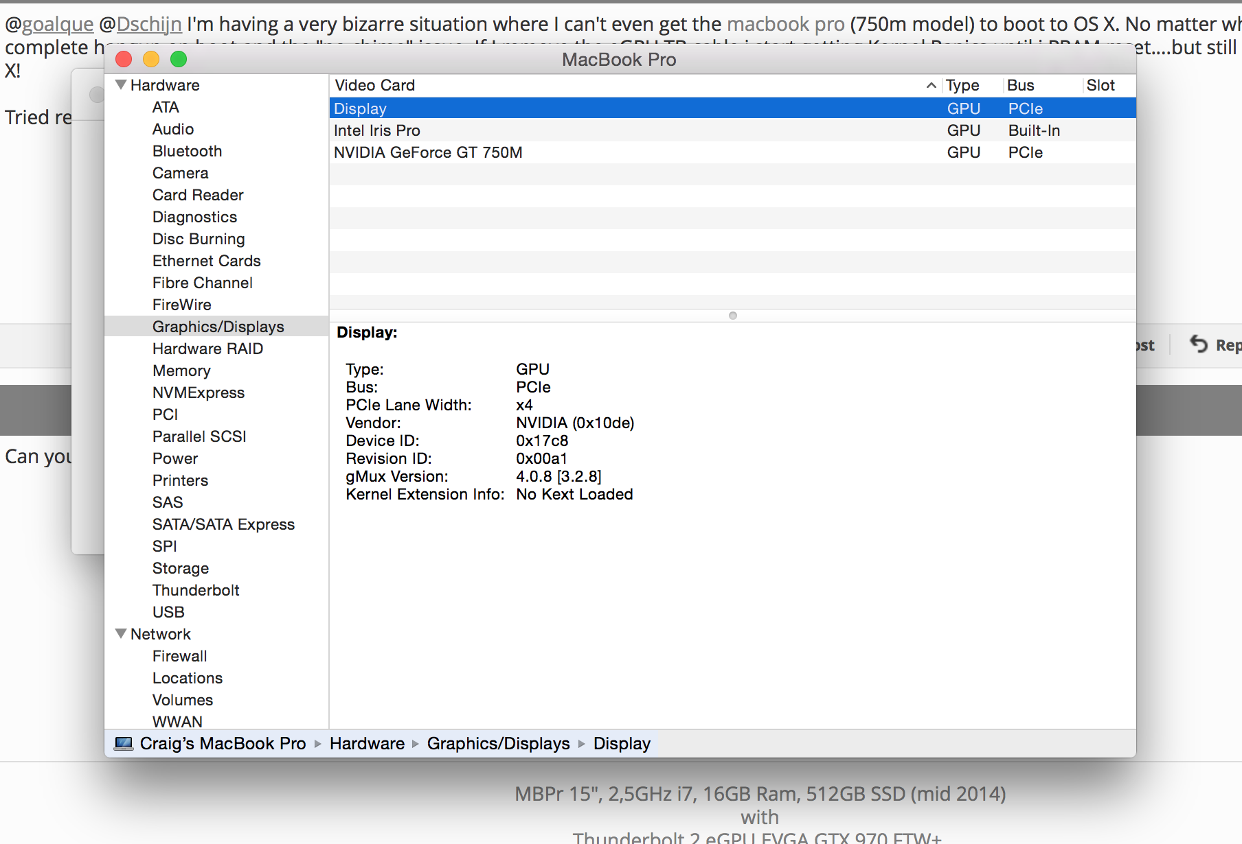
Task: Select PCI in the sidebar
Action: (x=165, y=414)
